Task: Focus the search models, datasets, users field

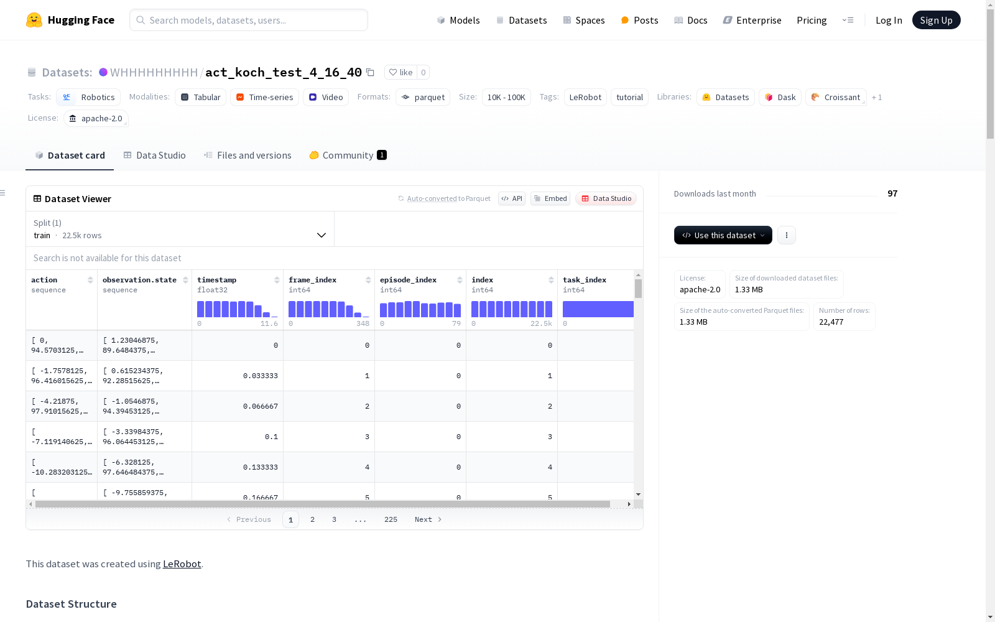Action: point(249,20)
